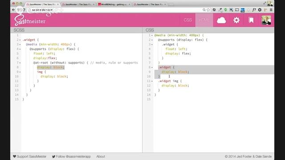Click the ad-block extension icon
This screenshot has width=285, height=160.
(x=214, y=10)
